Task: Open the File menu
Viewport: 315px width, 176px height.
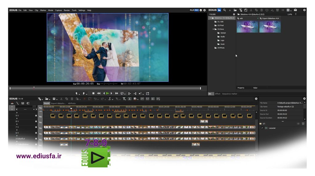Action: (20, 10)
